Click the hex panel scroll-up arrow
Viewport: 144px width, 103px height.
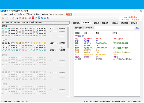point(68,26)
